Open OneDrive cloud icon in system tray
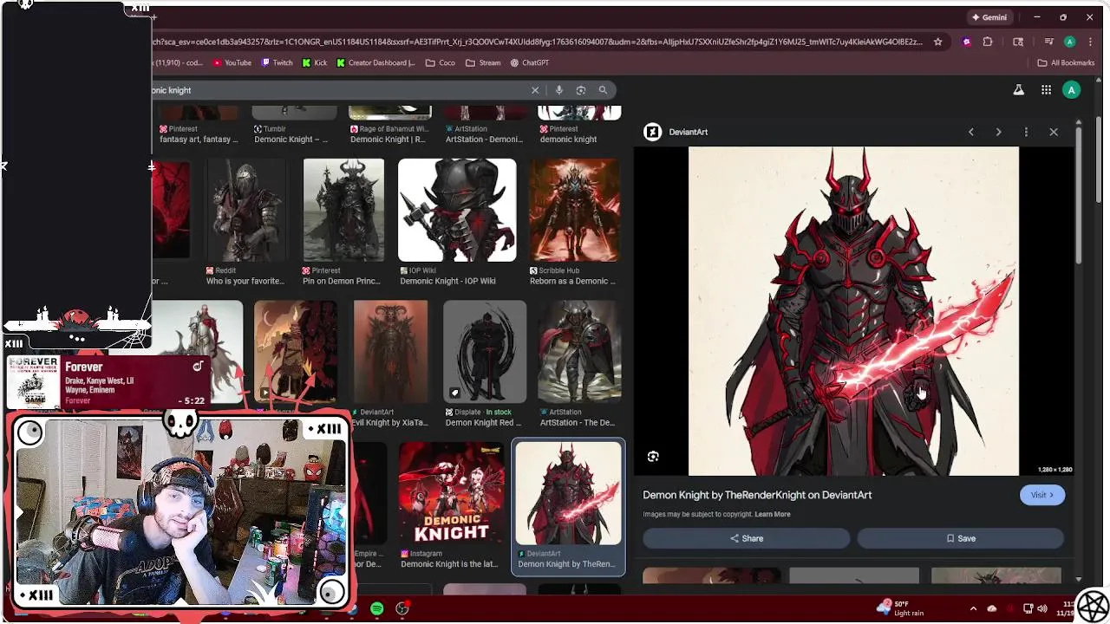 992,608
